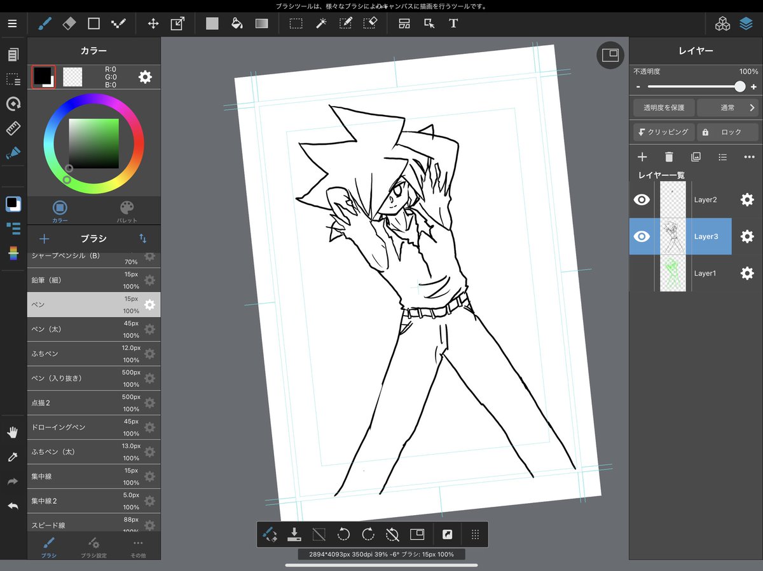The width and height of the screenshot is (763, 571).
Task: Open Layer3 settings gear
Action: click(747, 236)
